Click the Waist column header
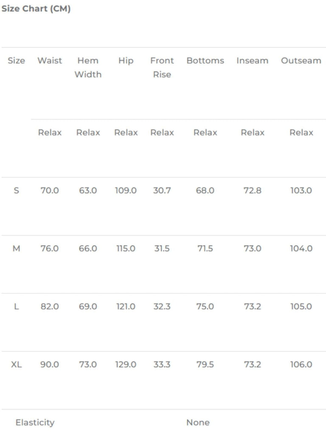The height and width of the screenshot is (435, 326). (x=50, y=61)
